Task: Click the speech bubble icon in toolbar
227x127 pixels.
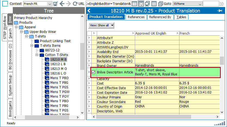Action: point(141,4)
